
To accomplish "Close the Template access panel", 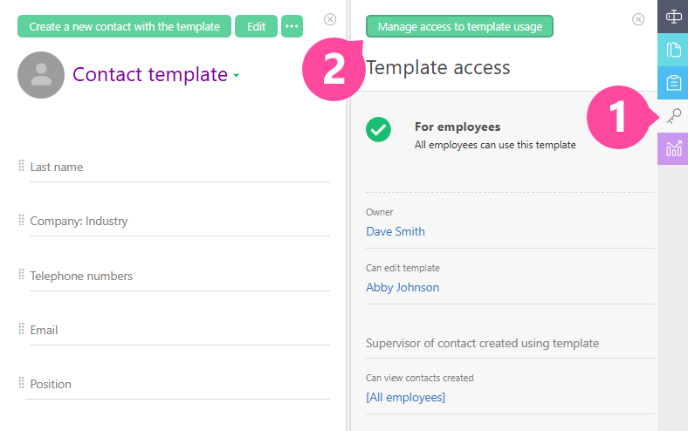I will pyautogui.click(x=638, y=19).
